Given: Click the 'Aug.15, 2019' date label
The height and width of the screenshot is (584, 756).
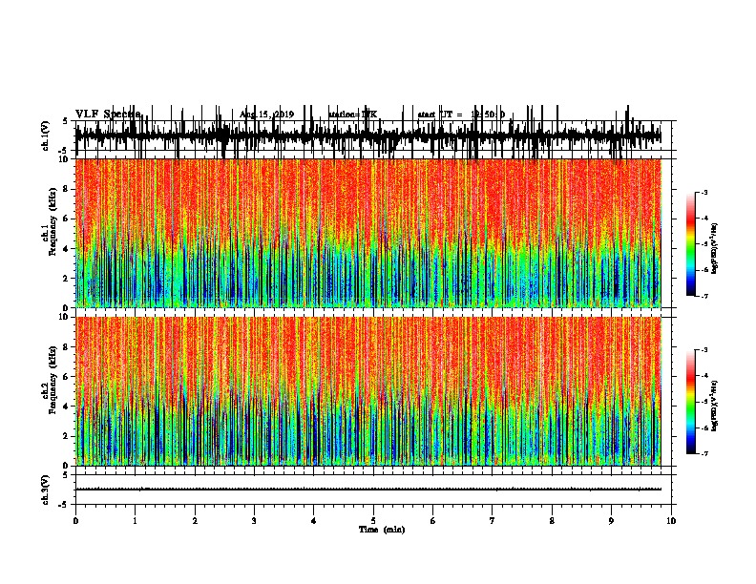Looking at the screenshot, I should pyautogui.click(x=266, y=115).
